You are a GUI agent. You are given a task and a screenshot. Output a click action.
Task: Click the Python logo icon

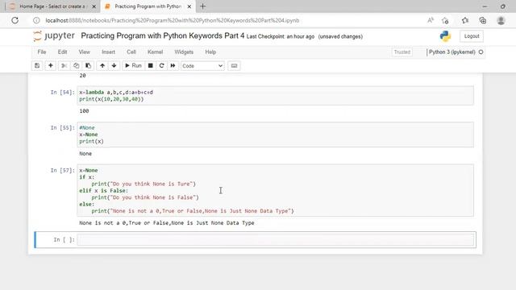(445, 36)
